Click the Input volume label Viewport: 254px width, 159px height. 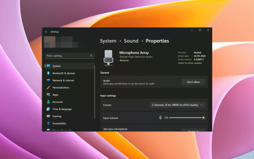pyautogui.click(x=110, y=118)
